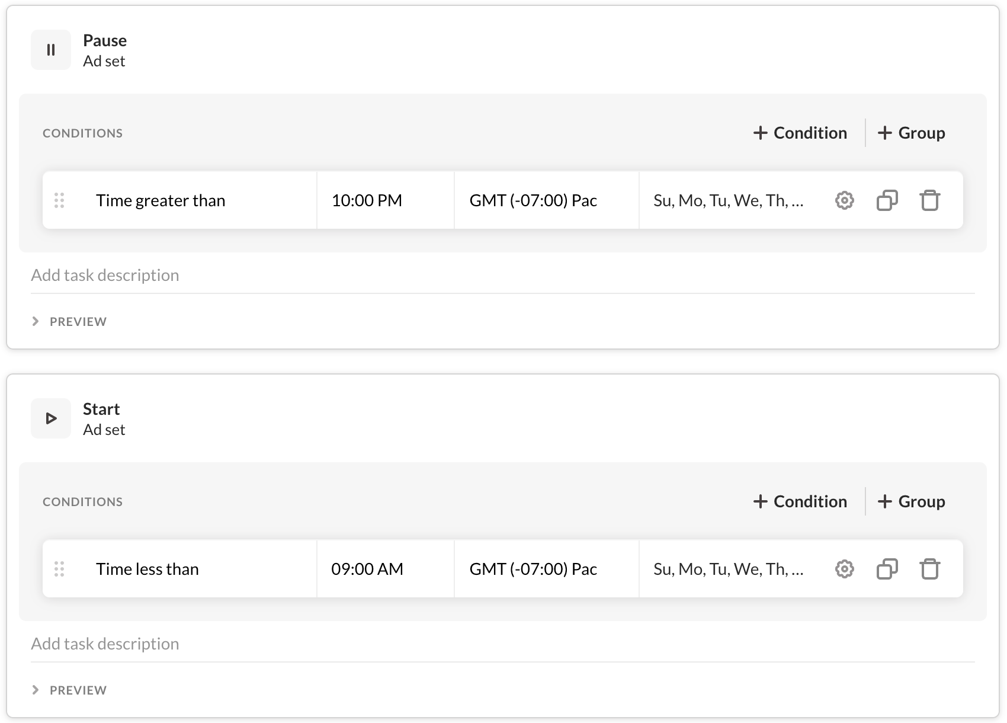
Task: Open days selector in Start condition
Action: coord(729,569)
